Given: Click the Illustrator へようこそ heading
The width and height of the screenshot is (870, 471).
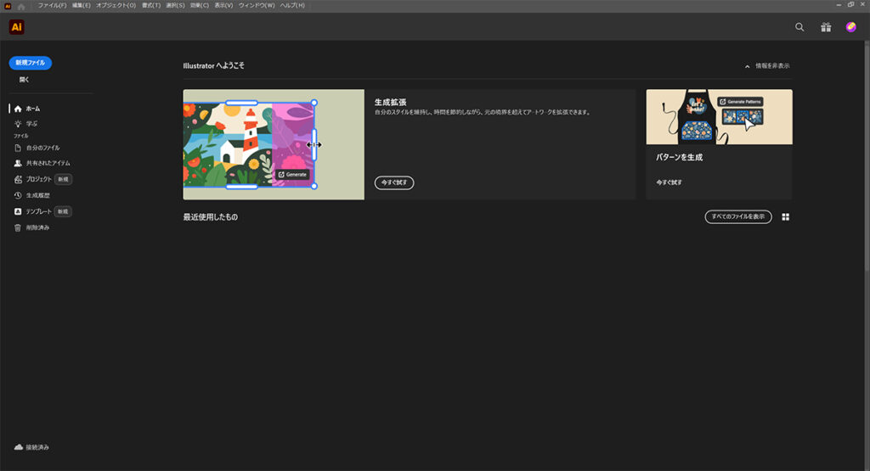Looking at the screenshot, I should (x=213, y=65).
